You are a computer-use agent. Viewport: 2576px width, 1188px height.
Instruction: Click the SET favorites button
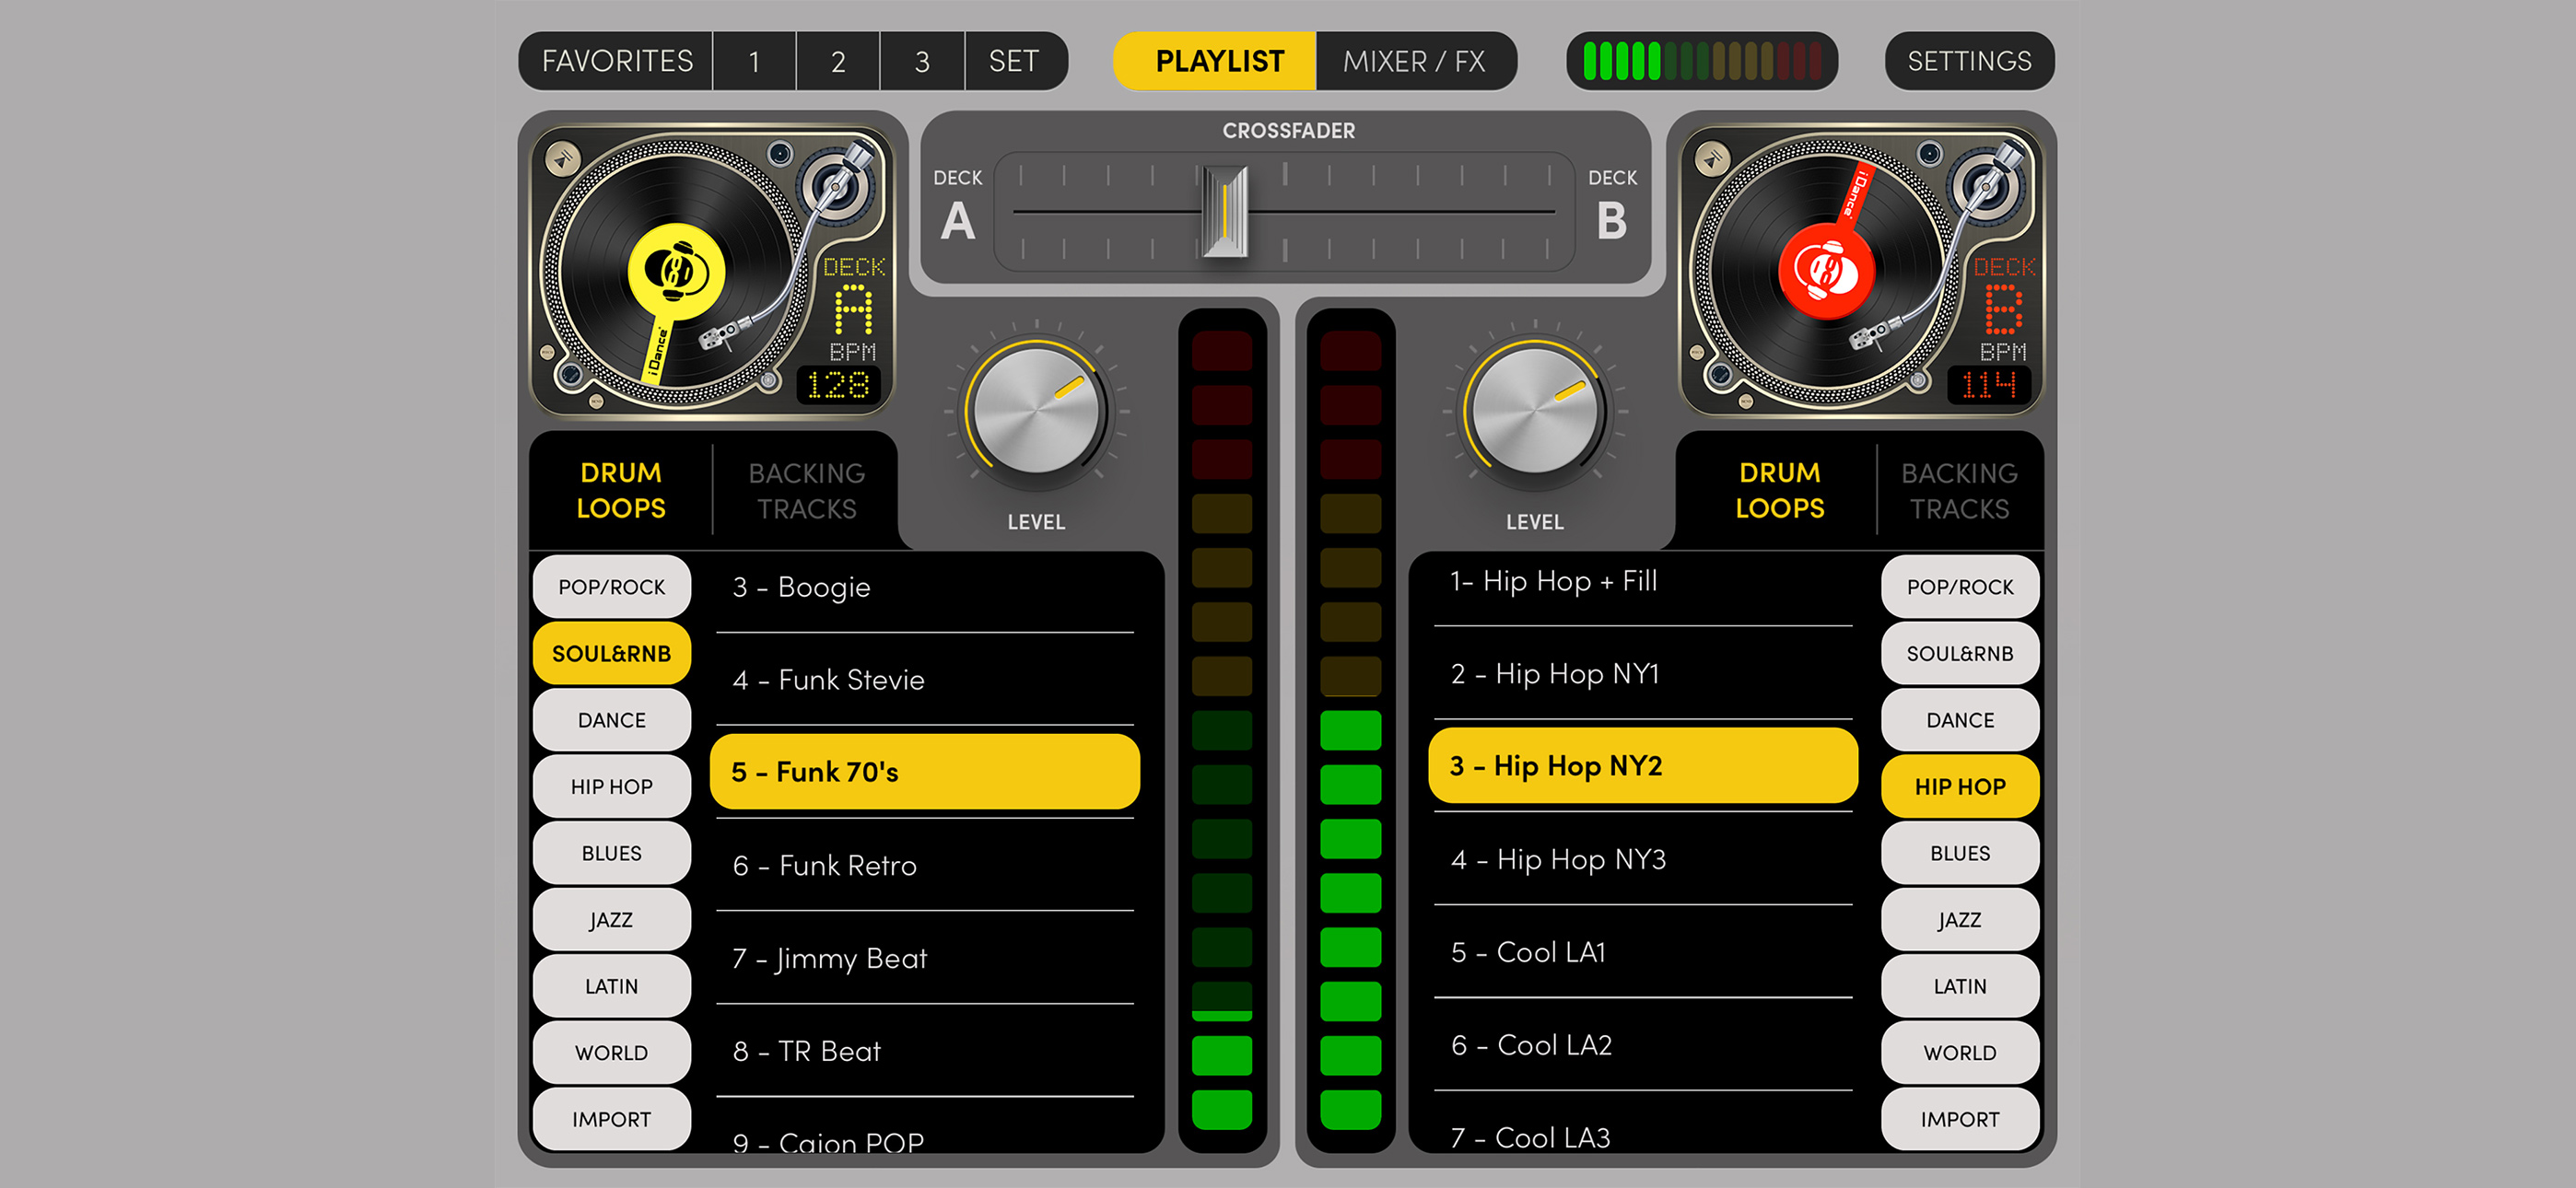[x=1015, y=61]
